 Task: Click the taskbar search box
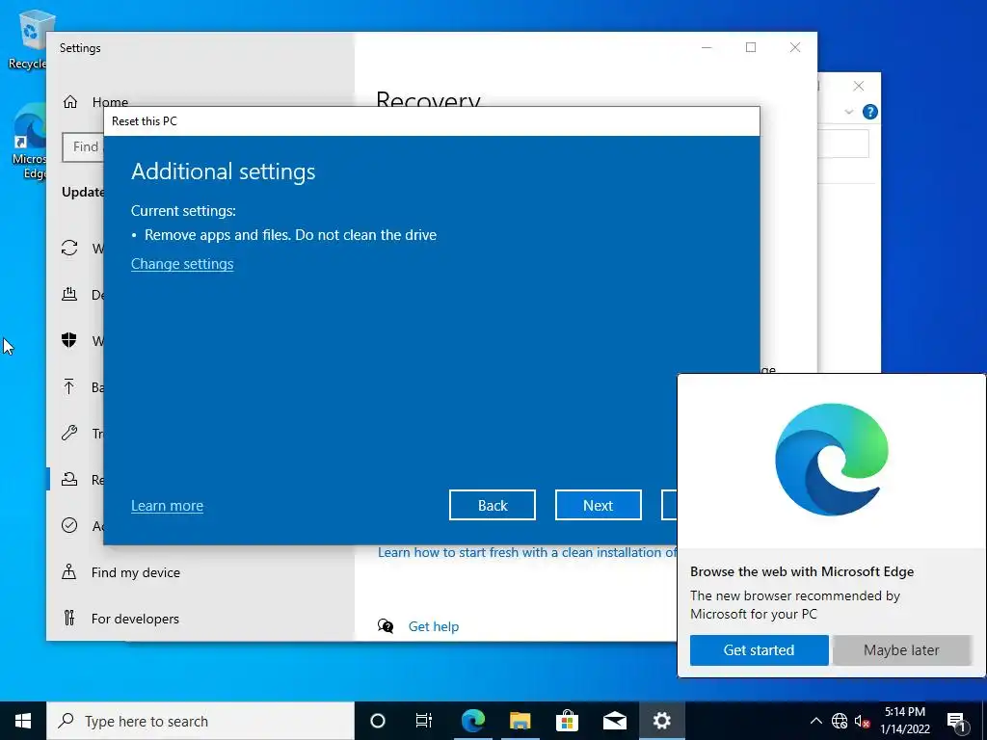200,721
